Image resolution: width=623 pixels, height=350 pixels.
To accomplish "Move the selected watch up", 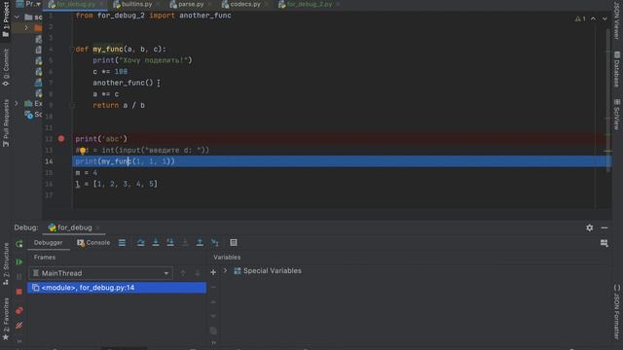I will pyautogui.click(x=213, y=301).
